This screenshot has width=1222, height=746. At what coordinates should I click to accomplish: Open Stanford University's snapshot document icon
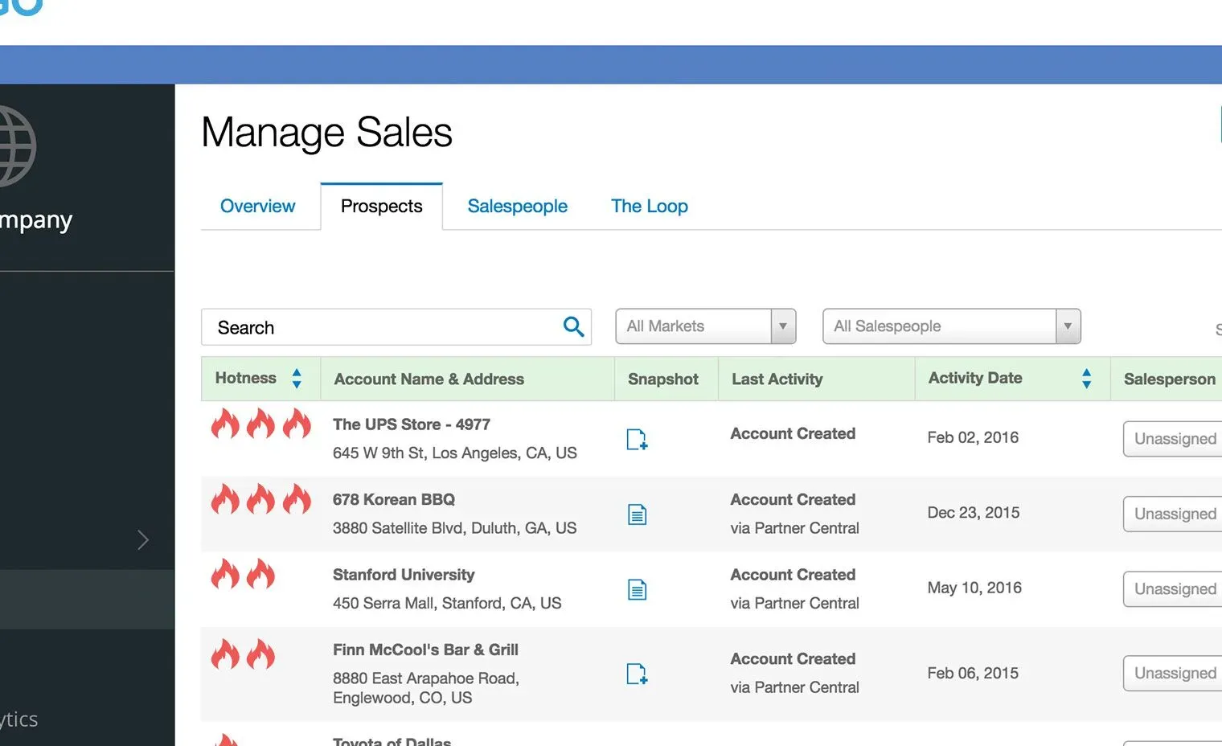pos(637,588)
